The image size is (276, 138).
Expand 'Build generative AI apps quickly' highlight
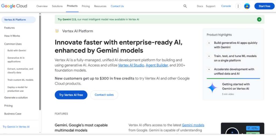[209, 43]
